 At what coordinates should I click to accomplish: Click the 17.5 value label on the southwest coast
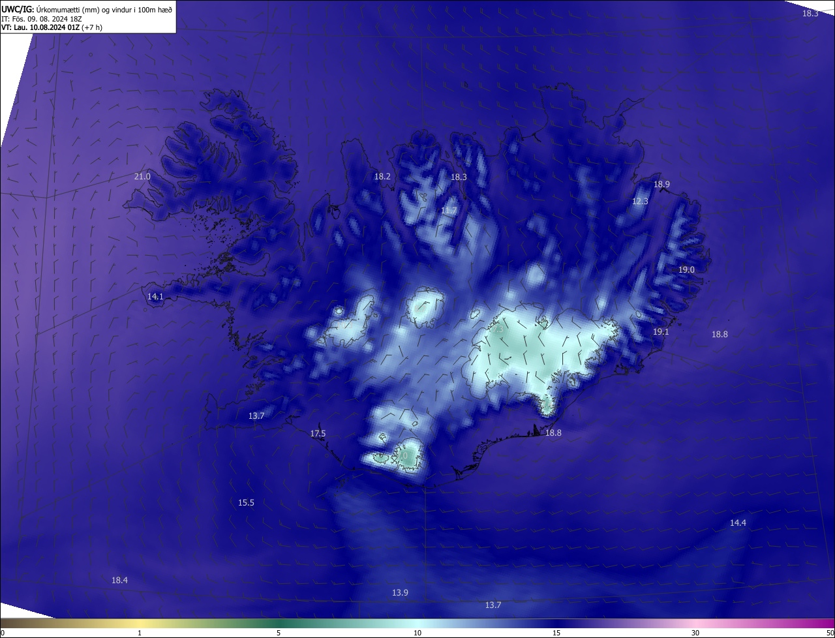[318, 434]
